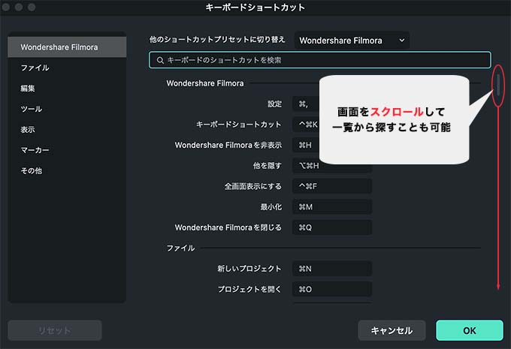Edit shortcut for Wondershare Filmoraを非表示

306,145
